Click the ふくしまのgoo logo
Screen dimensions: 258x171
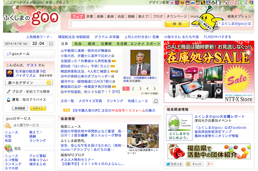coord(31,19)
